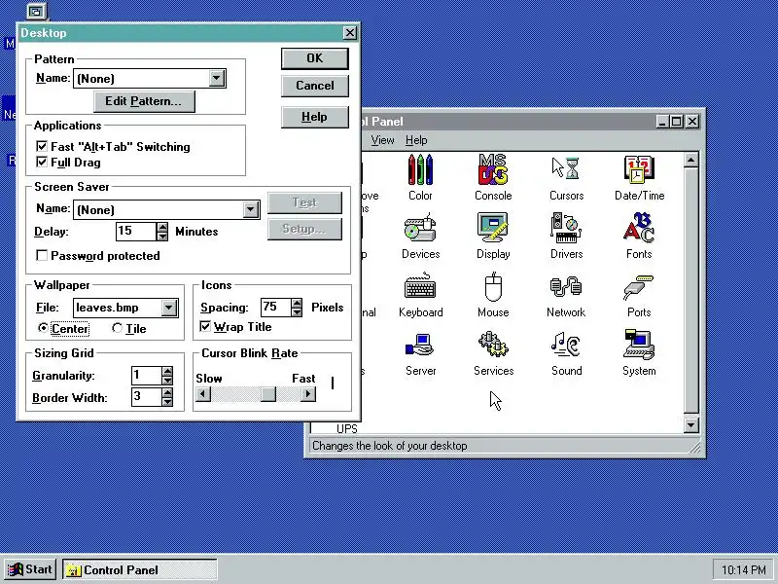778x584 pixels.
Task: Select the UPS item in Control Panel
Action: 347,428
